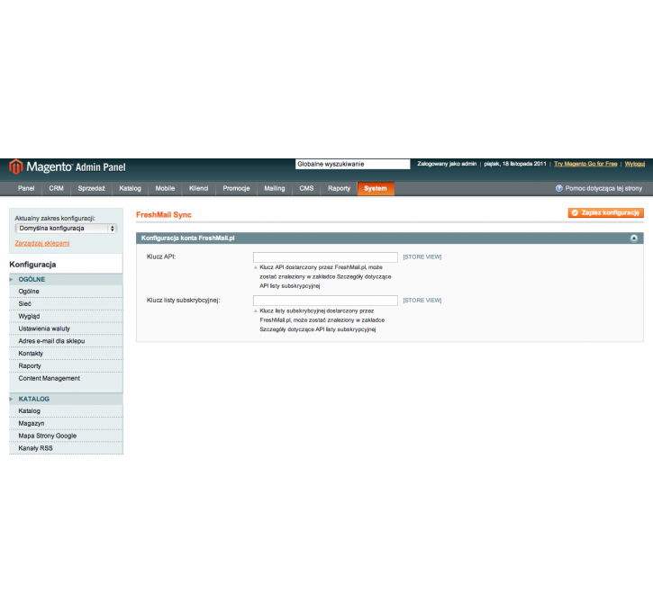Select Content Management in the sidebar
Image resolution: width=653 pixels, height=612 pixels.
click(66, 379)
